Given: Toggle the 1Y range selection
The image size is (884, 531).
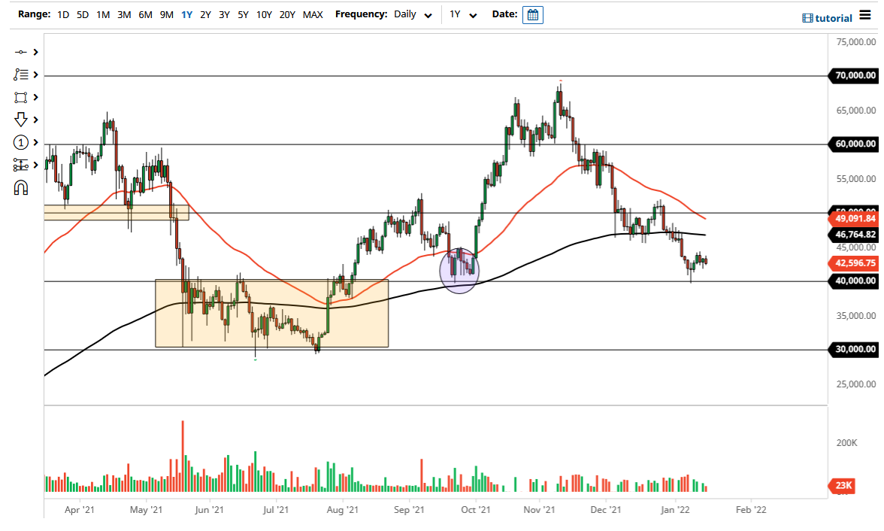Looking at the screenshot, I should pos(186,14).
